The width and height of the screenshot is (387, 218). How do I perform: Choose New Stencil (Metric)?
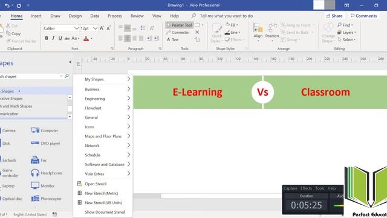tap(103, 193)
